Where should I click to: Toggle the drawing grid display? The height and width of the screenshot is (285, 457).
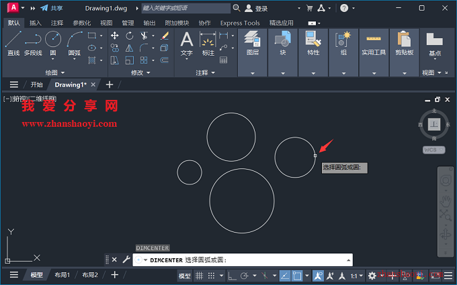click(200, 276)
